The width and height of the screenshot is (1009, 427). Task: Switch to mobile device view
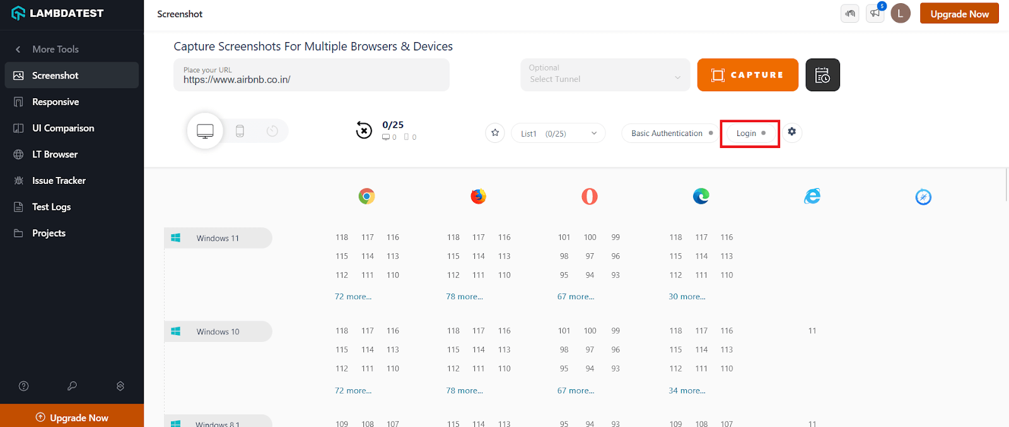click(x=240, y=131)
